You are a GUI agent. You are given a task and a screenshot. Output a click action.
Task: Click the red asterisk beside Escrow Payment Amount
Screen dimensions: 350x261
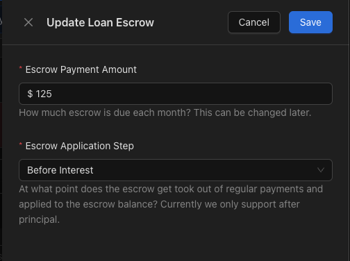(x=21, y=68)
